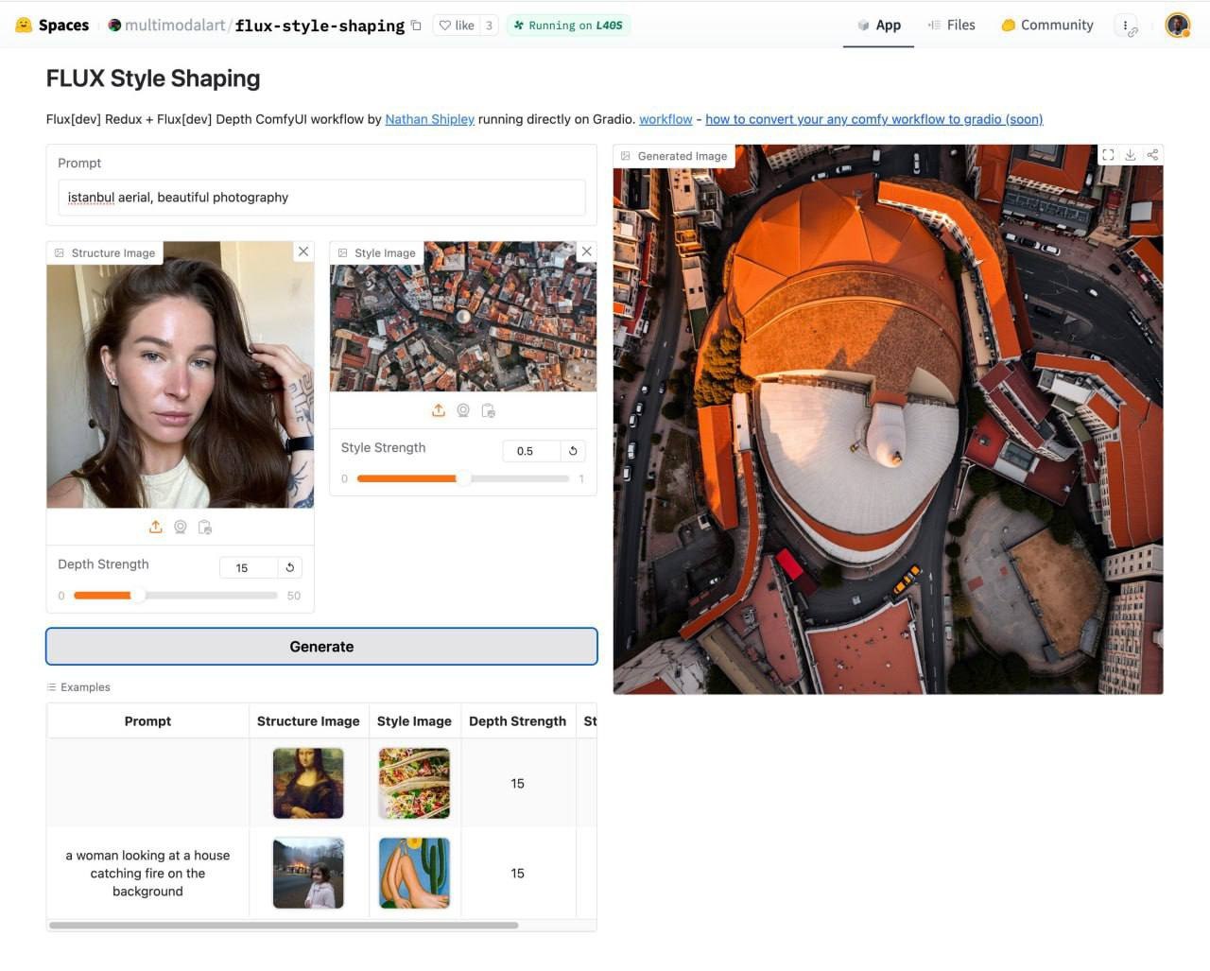Screen dimensions: 1210x971
Task: Click the upload icon under Style Image
Action: (439, 410)
